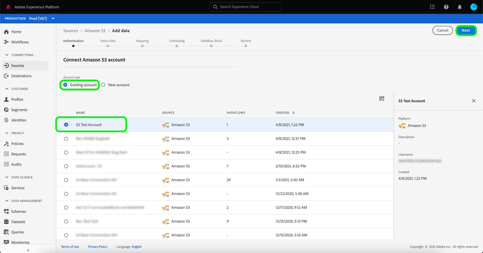
Task: Collapse the Data Management section
Action: pyautogui.click(x=7, y=201)
